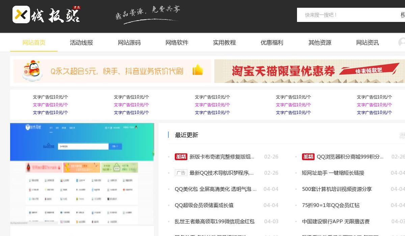The height and width of the screenshot is (236, 405).
Task: Open 乱世王者最高领取199微信现金红包 post
Action: pyautogui.click(x=215, y=222)
